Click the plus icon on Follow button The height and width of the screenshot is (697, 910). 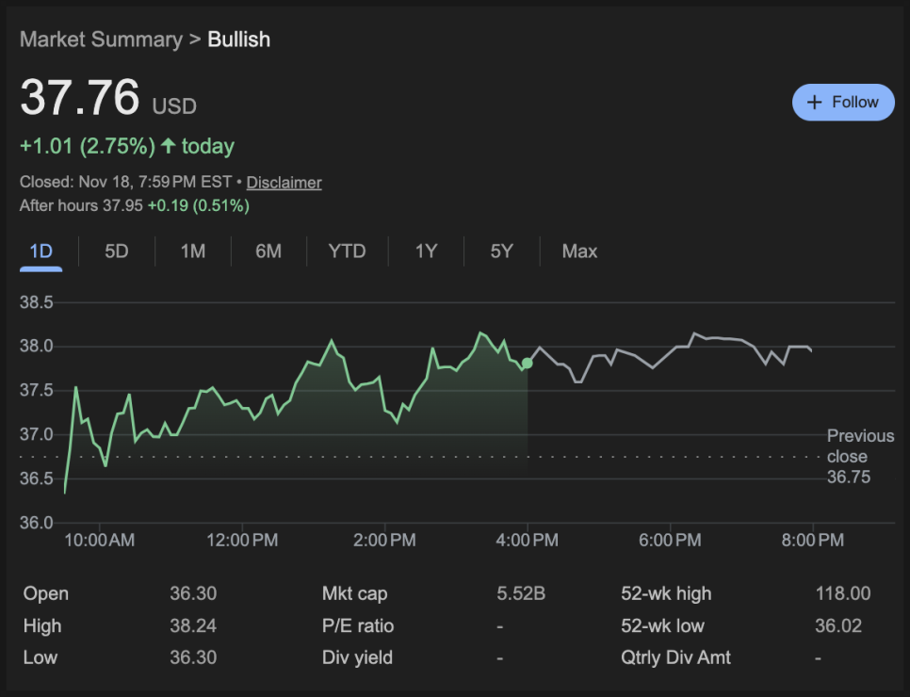click(815, 103)
